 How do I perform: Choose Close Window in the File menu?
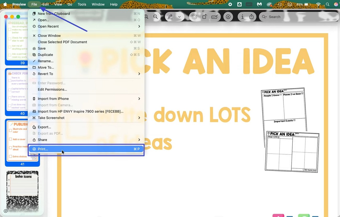pos(86,35)
